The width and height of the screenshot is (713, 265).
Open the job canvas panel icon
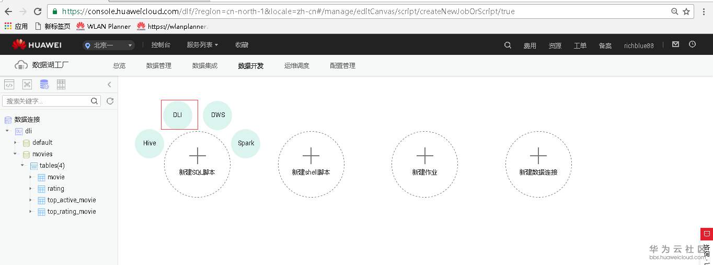tap(27, 85)
